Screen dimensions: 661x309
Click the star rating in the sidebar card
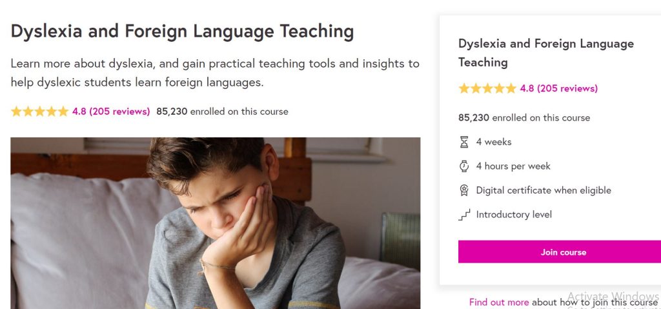(487, 89)
